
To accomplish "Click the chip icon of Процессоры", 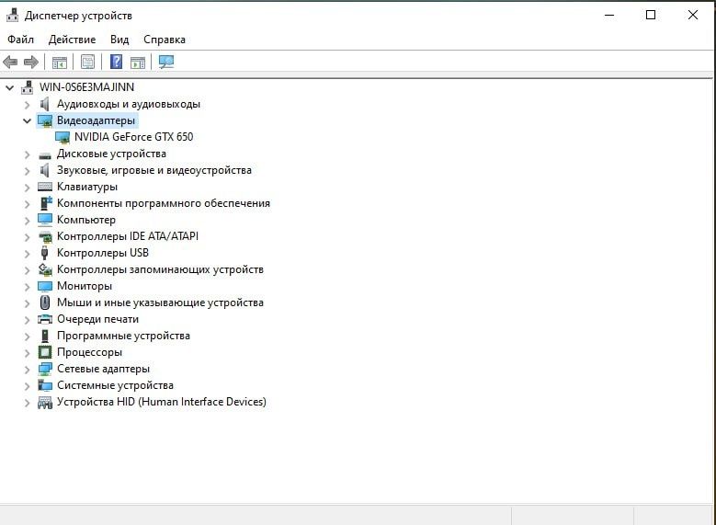I will pos(45,352).
